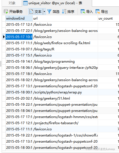Click the 筛选 button label

tap(56, 12)
